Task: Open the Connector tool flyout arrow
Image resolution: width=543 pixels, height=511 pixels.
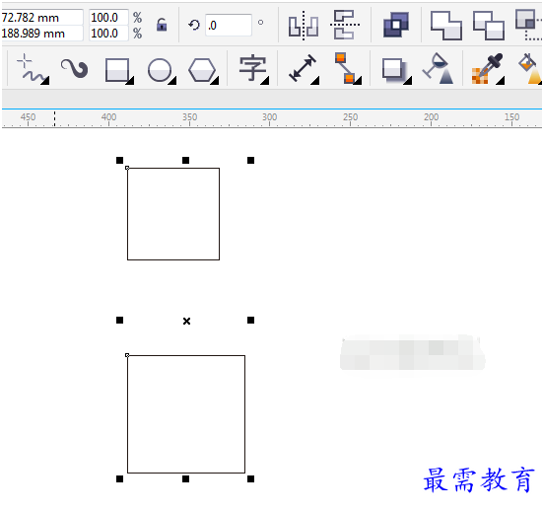Action: tap(358, 81)
